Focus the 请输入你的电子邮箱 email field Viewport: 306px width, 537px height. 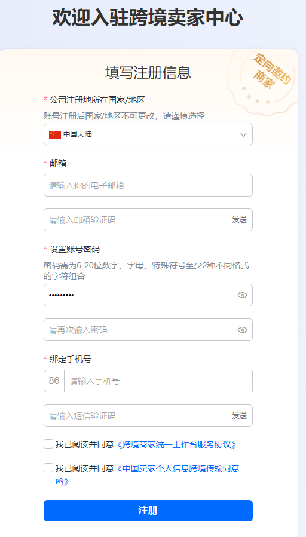(x=148, y=185)
